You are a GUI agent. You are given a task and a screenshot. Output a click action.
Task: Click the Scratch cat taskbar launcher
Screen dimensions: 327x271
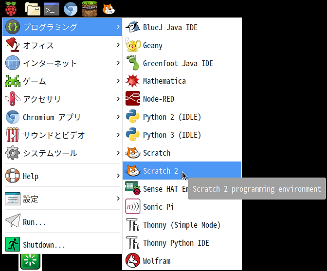(x=108, y=9)
